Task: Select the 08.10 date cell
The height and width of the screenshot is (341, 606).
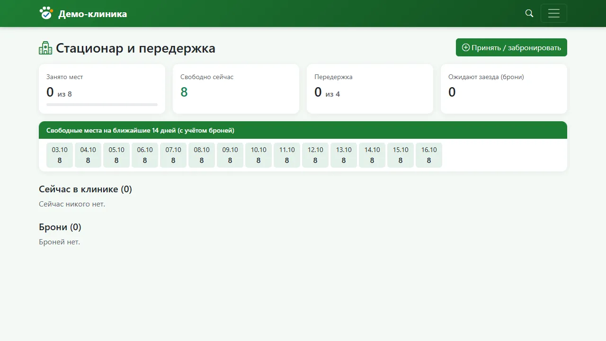Action: coord(202,155)
